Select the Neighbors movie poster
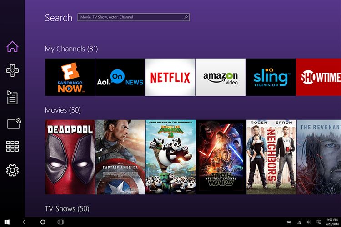The image size is (341, 227). pos(271,157)
